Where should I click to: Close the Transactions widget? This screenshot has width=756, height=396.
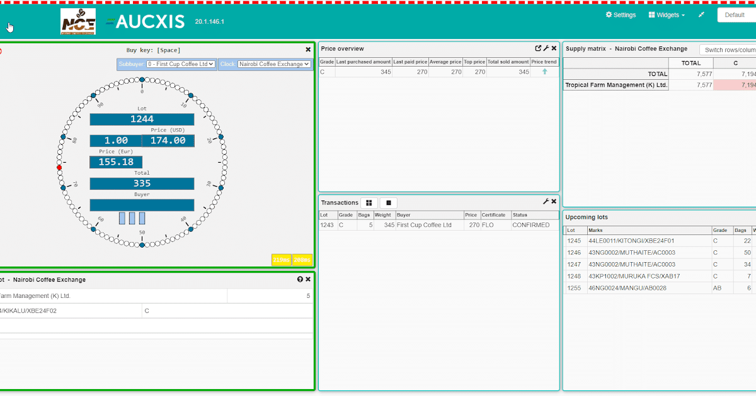click(554, 202)
